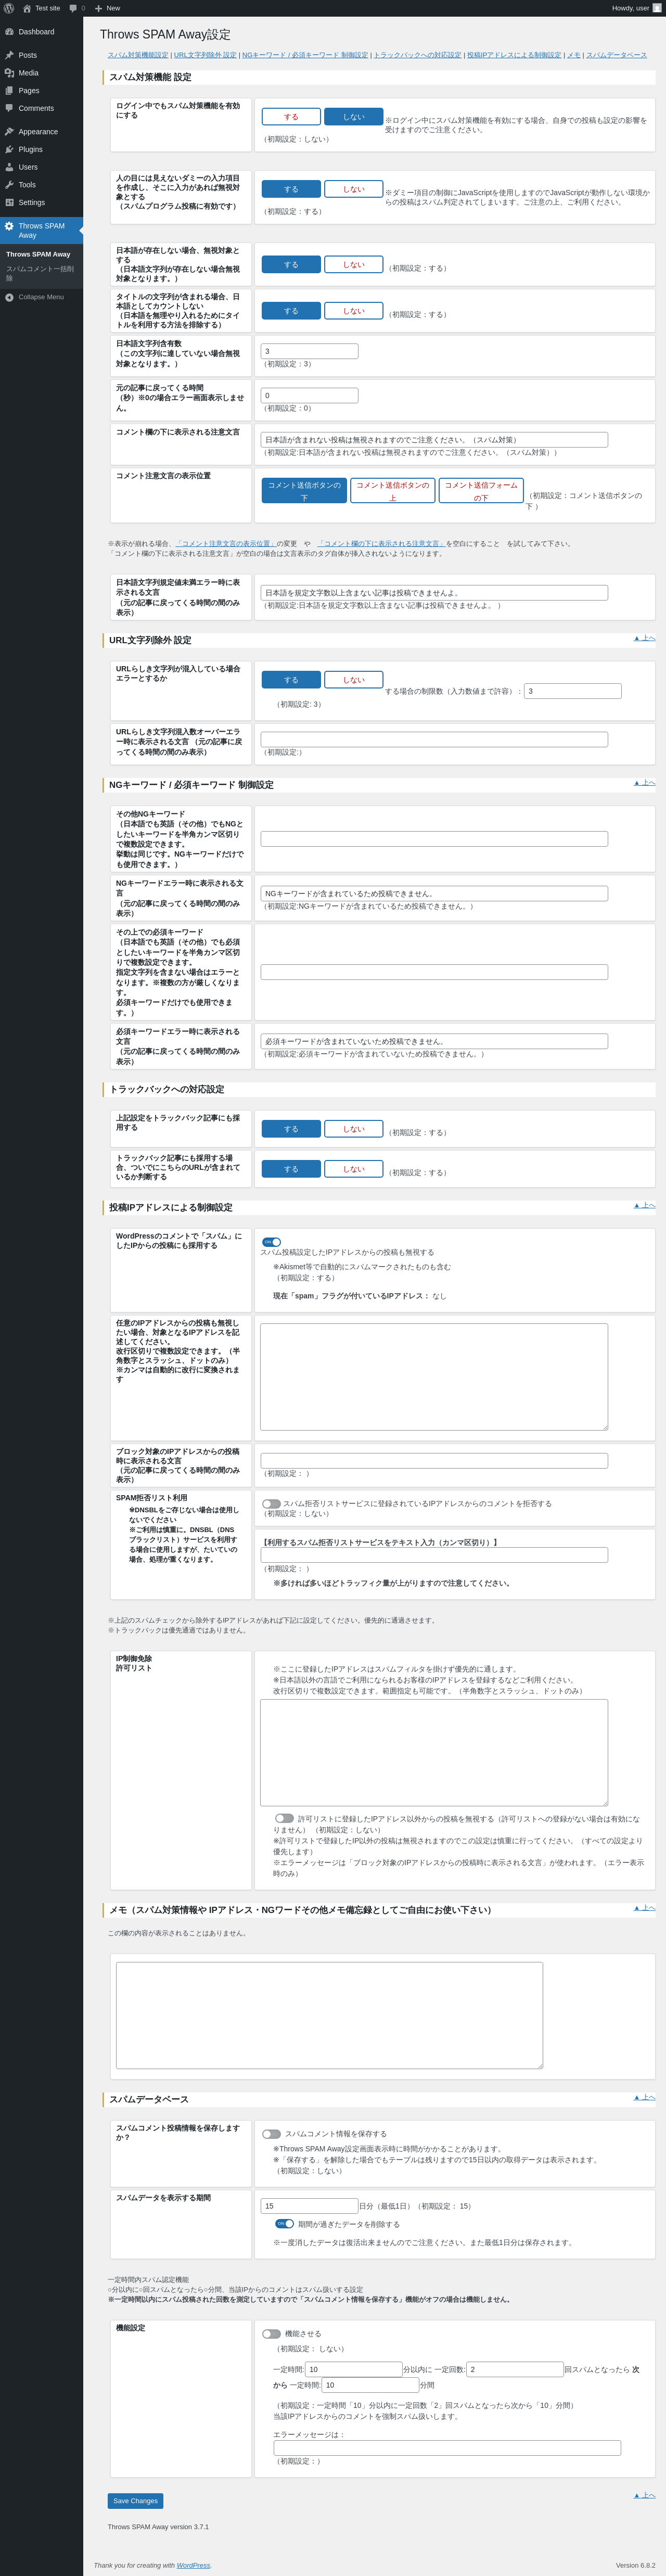Open the Plugins menu icon

point(9,149)
